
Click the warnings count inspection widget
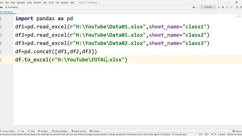238,16
